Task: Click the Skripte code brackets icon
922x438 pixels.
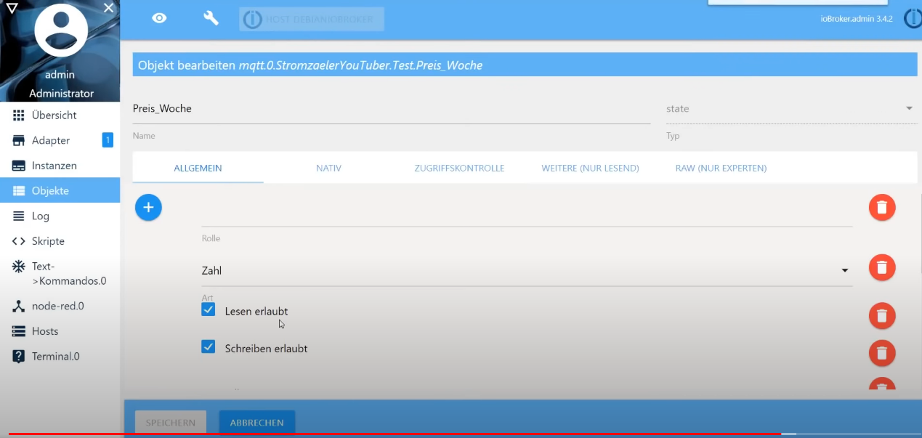Action: 19,241
